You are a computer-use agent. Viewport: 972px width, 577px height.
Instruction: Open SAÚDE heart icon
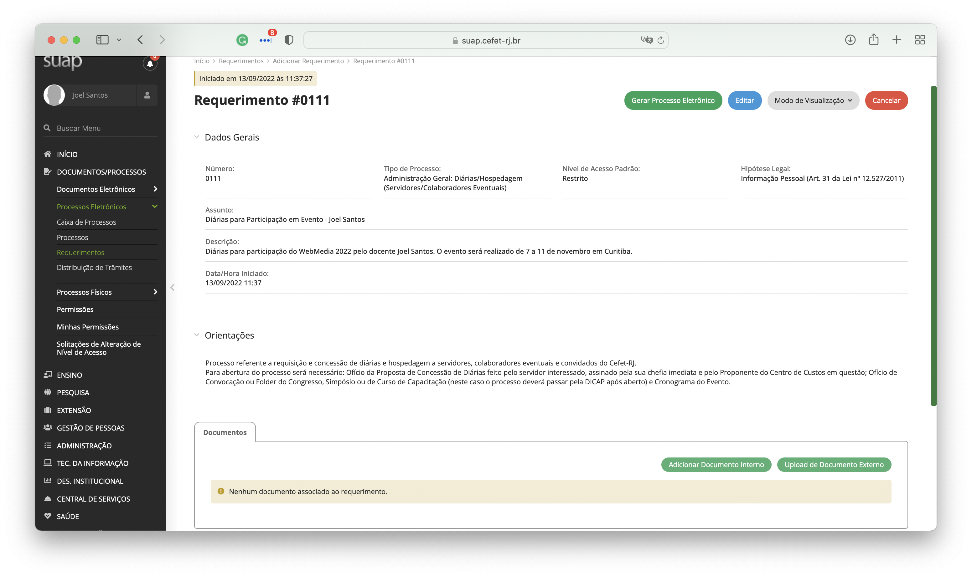point(48,516)
